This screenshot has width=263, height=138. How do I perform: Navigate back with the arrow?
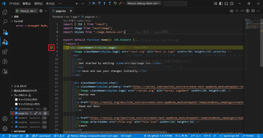point(77,4)
